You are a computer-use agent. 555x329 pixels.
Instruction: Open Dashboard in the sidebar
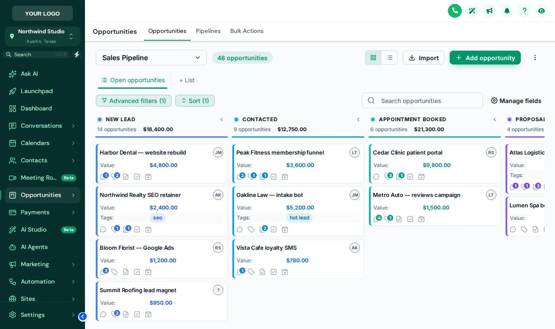click(42, 109)
